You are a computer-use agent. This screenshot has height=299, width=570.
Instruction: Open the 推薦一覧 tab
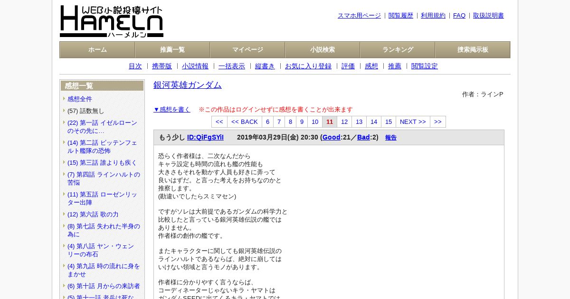[x=172, y=50]
